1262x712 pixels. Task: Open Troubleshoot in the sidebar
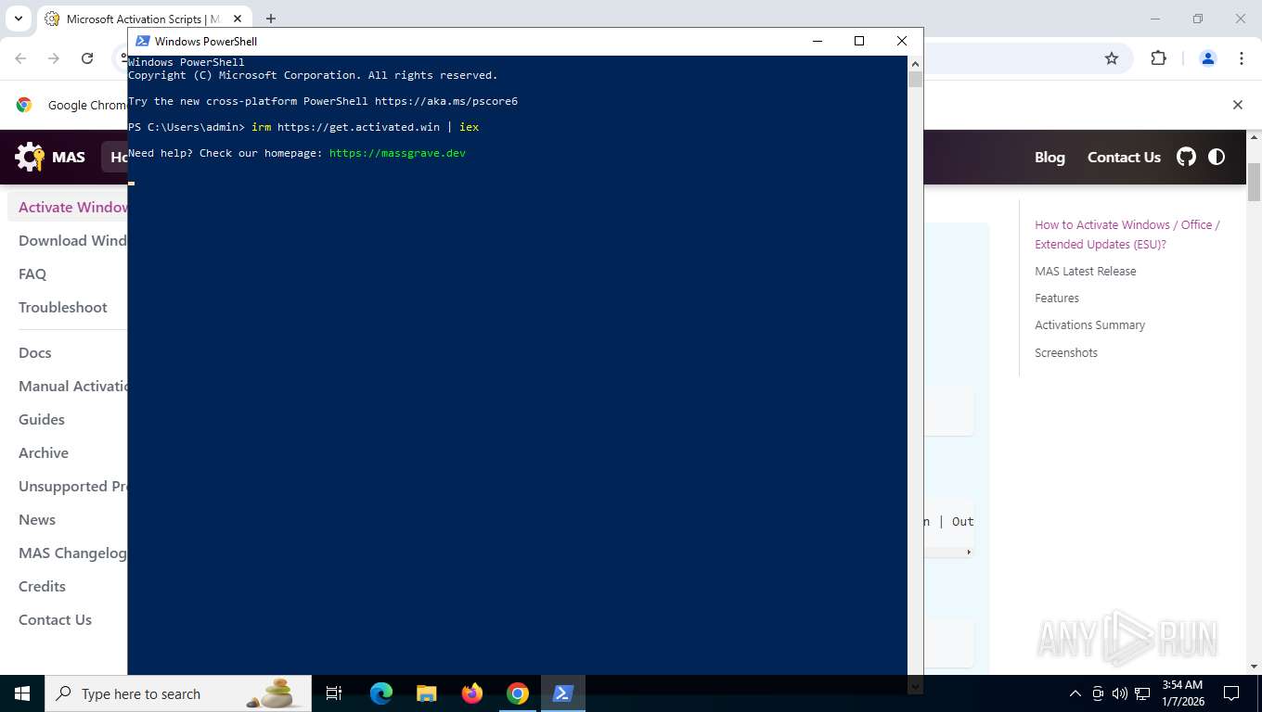[63, 307]
